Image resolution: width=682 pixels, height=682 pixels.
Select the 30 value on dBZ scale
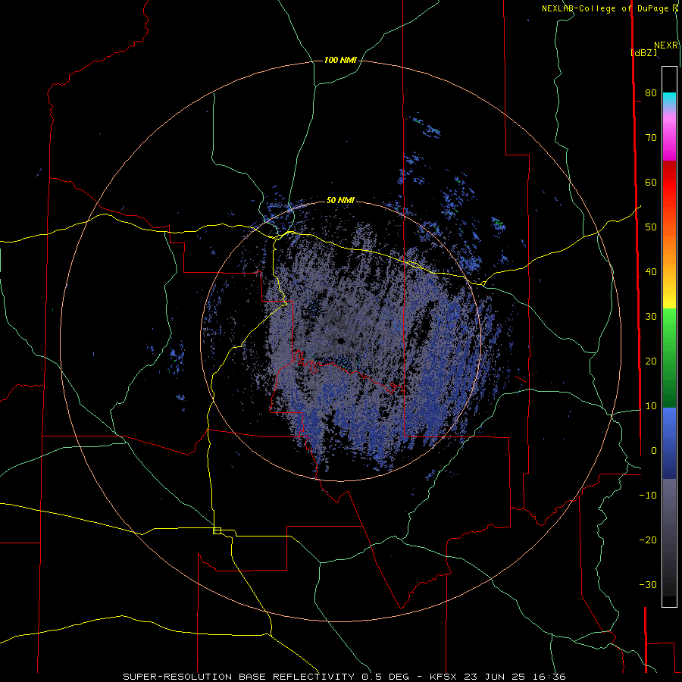coord(651,316)
